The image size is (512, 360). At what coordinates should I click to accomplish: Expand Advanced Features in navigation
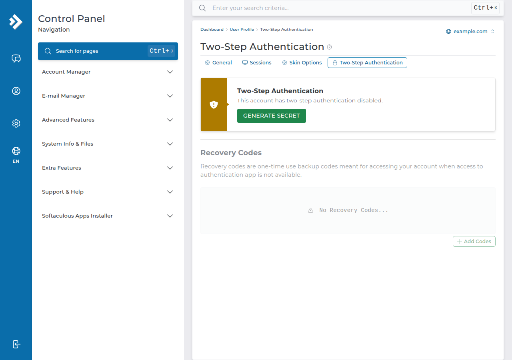click(x=108, y=120)
